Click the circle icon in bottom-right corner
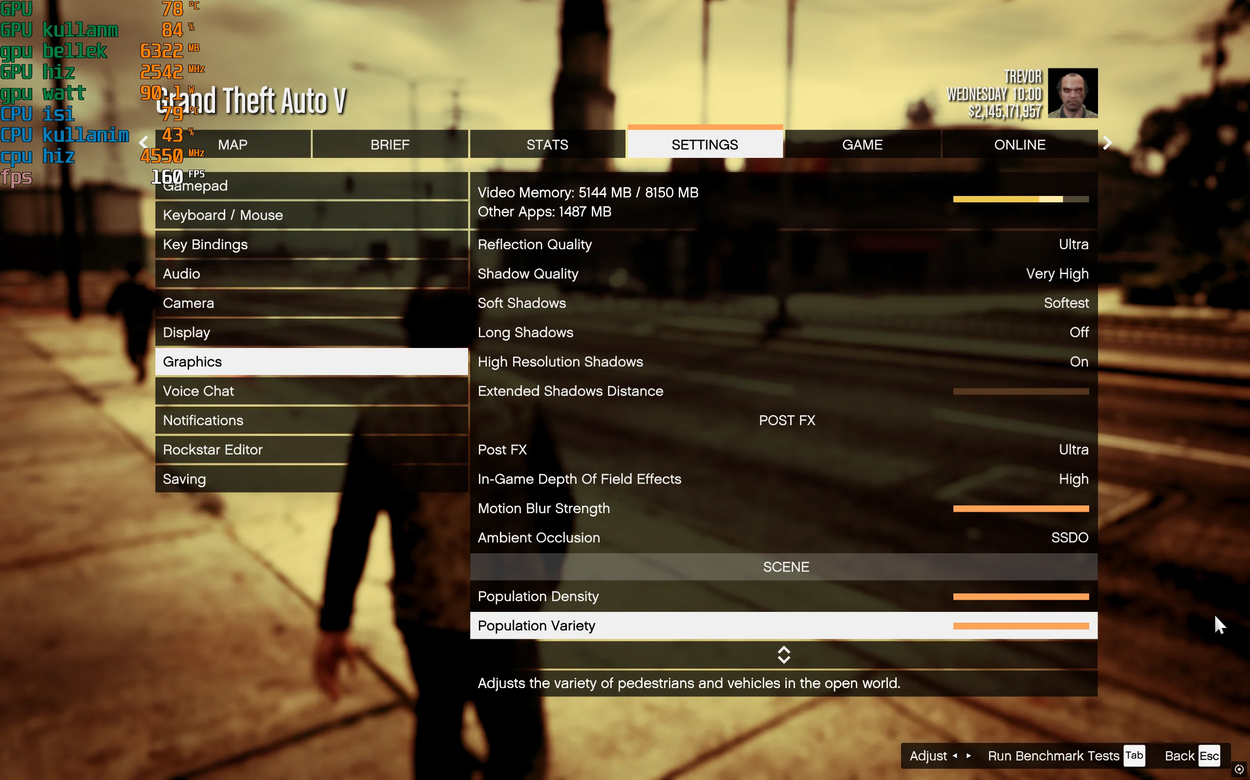 1239,769
